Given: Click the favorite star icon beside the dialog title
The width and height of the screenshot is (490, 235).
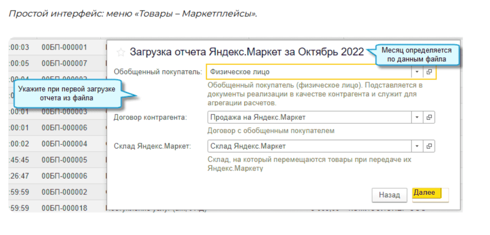Looking at the screenshot, I should 120,52.
